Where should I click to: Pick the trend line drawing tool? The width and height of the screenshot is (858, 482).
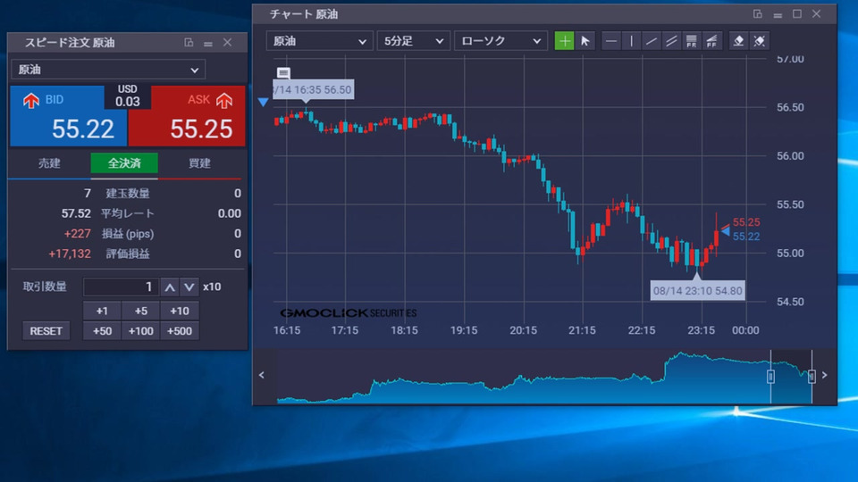click(x=652, y=41)
